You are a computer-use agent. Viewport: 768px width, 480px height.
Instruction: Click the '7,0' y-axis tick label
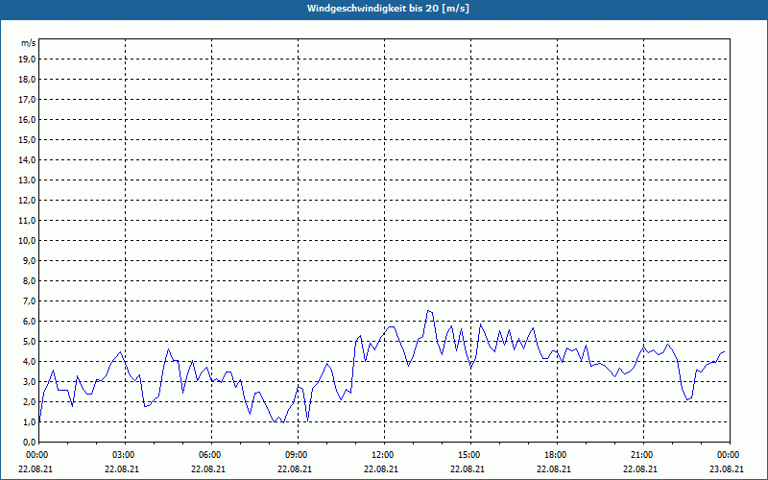tap(30, 301)
